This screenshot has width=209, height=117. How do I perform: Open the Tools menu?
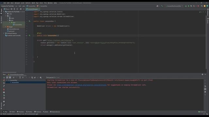(x=41, y=3)
